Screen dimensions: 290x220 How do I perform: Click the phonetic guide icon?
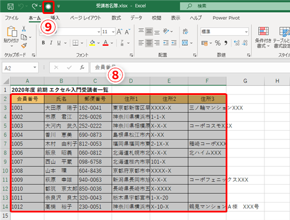[x=122, y=43]
